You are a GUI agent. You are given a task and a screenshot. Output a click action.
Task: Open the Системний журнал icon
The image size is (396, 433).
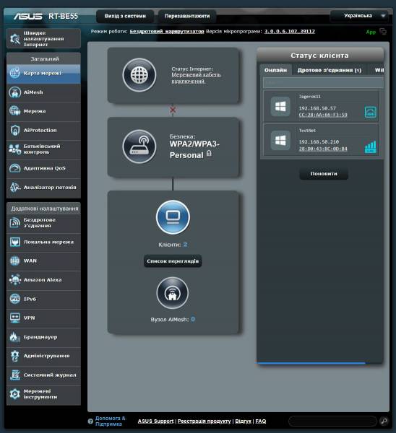pyautogui.click(x=15, y=375)
